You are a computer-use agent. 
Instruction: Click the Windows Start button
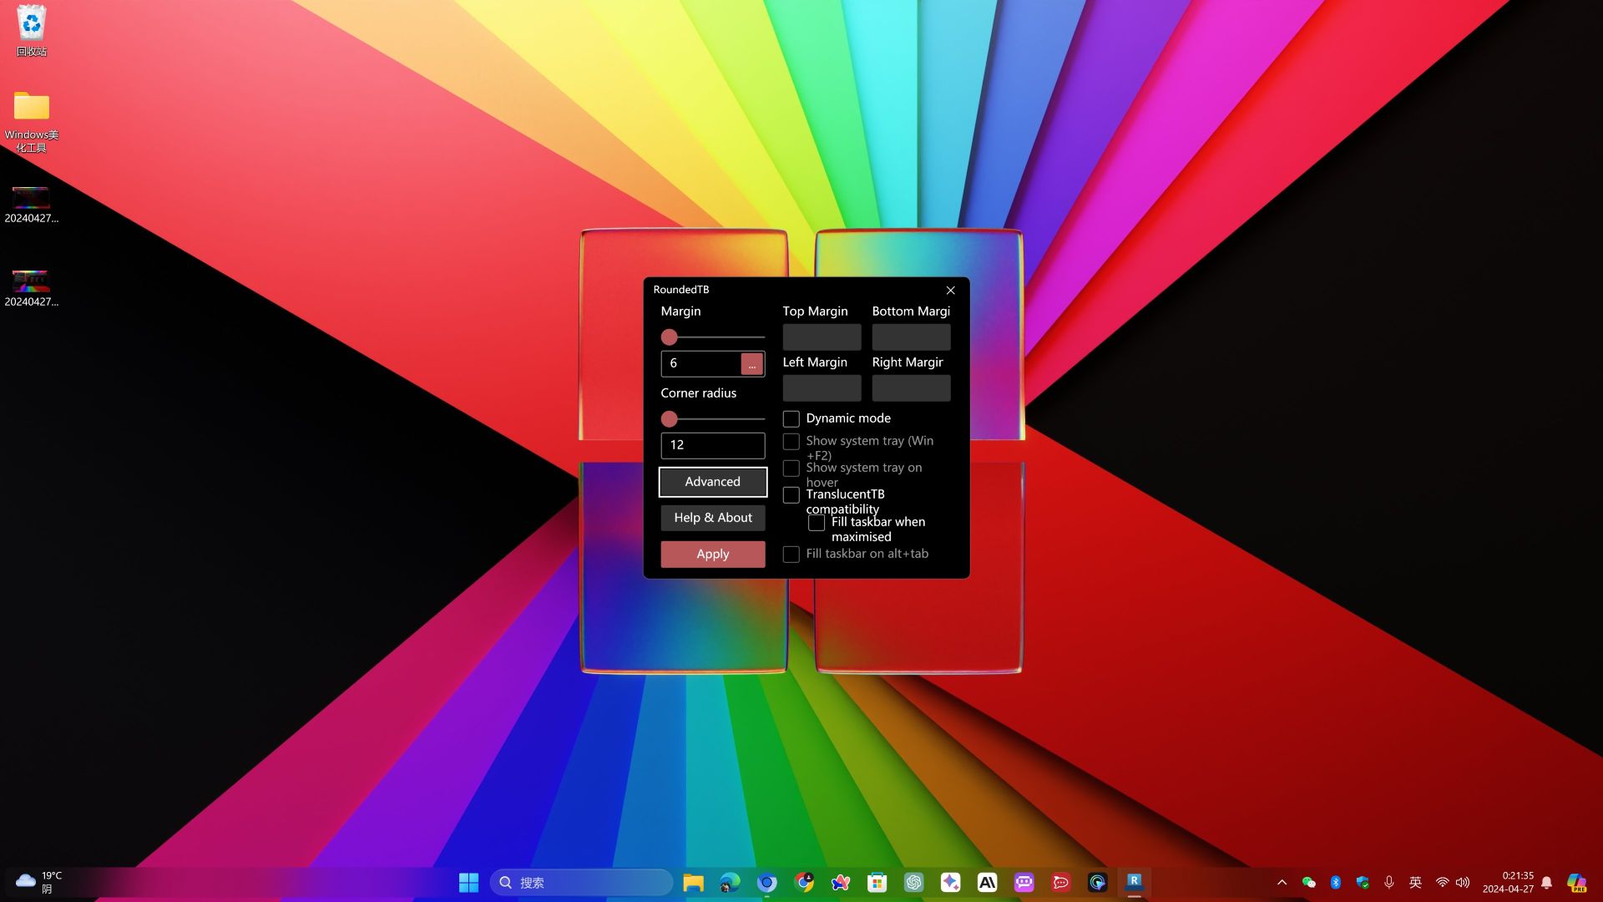pyautogui.click(x=468, y=882)
